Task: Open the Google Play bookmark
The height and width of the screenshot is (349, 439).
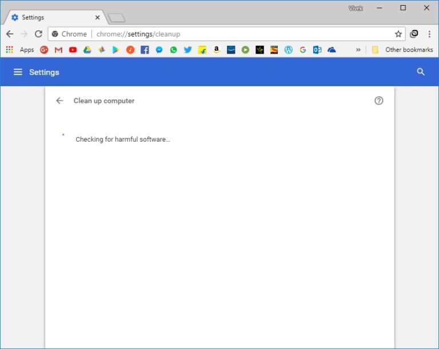Action: pyautogui.click(x=115, y=50)
